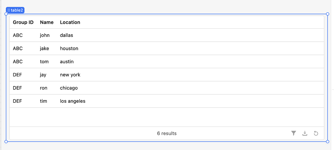Click the 6 results footer text

(167, 133)
